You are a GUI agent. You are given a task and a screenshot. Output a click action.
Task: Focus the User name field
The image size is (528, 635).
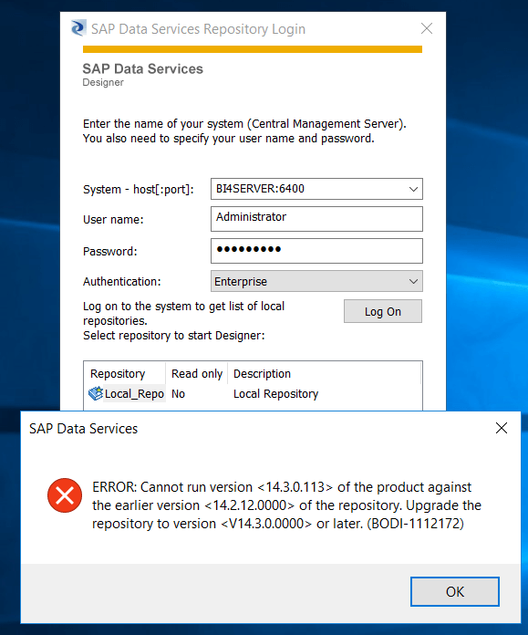coord(316,219)
